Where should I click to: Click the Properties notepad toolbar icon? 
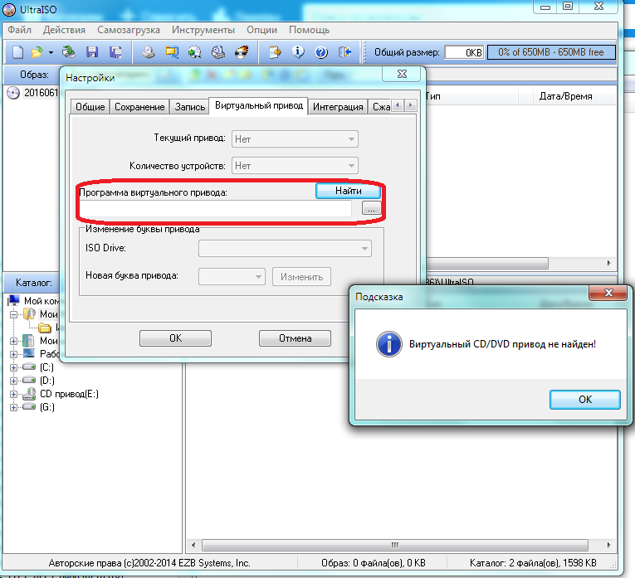pos(275,52)
